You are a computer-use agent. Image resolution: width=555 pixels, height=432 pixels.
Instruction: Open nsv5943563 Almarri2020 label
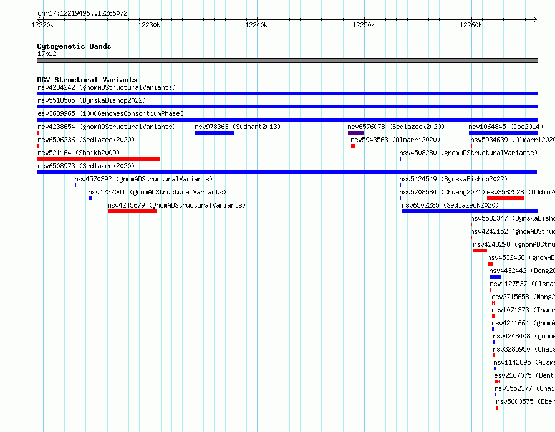395,140
